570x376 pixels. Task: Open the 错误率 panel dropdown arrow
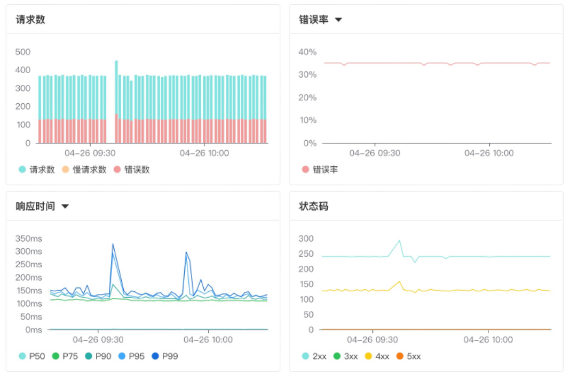tap(338, 20)
